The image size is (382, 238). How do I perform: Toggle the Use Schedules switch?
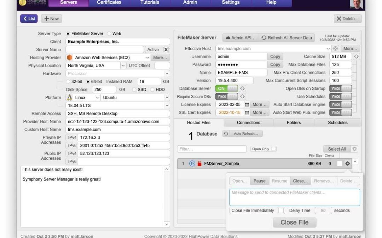[341, 97]
